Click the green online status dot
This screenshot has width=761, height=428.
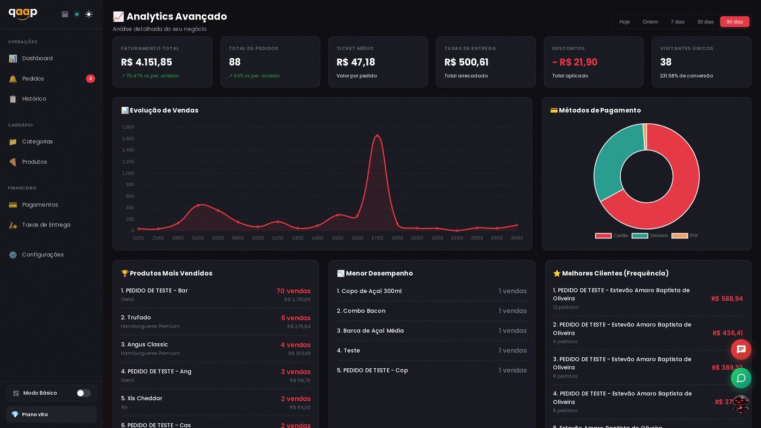pos(77,15)
